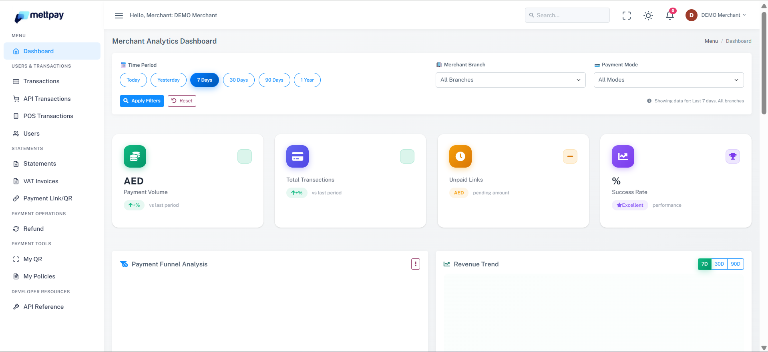This screenshot has width=768, height=352.
Task: Open the Payment Mode dropdown
Action: [x=669, y=80]
